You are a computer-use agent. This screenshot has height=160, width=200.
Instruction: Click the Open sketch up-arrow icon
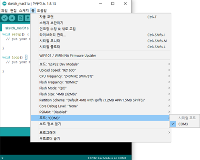pyautogui.click(x=28, y=18)
